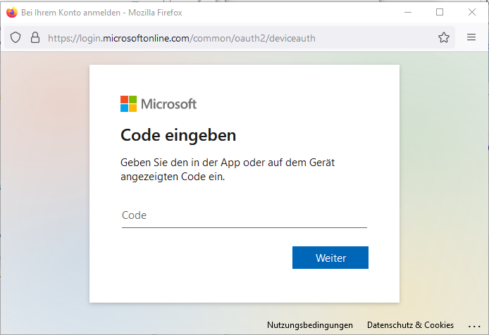Click the underline below the Code field

pos(244,227)
